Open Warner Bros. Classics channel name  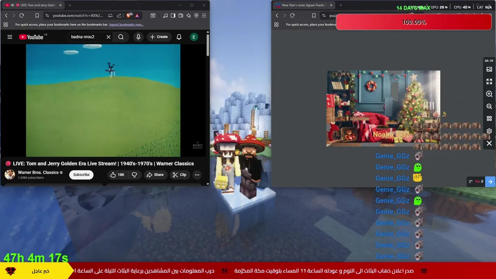click(38, 172)
